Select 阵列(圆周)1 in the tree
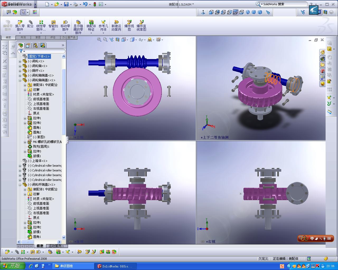This screenshot has height=270, width=338. click(41, 147)
